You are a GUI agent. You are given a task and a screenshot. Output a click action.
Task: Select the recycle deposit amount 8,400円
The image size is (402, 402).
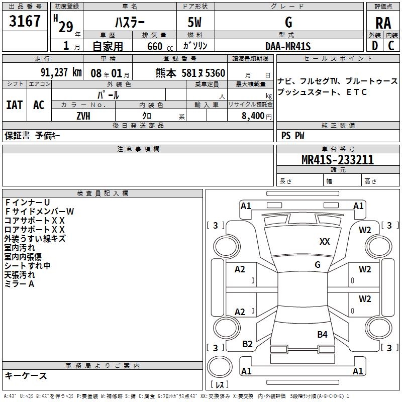(x=256, y=116)
